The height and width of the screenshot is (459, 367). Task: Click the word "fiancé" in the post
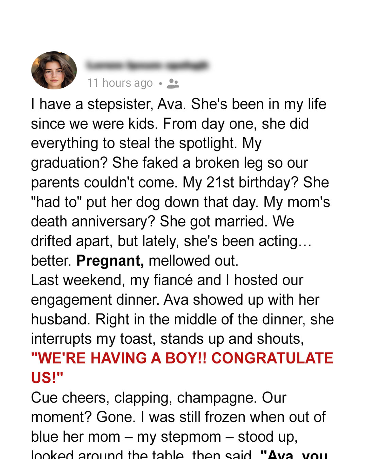pos(173,280)
